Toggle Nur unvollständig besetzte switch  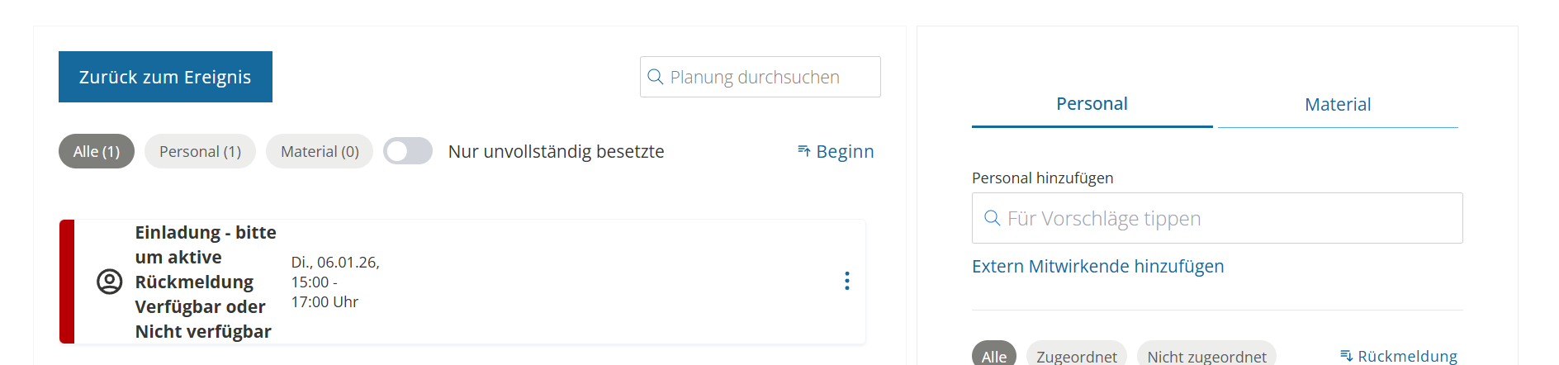point(408,151)
